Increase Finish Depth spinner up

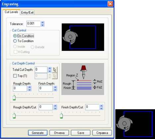coord(55,87)
